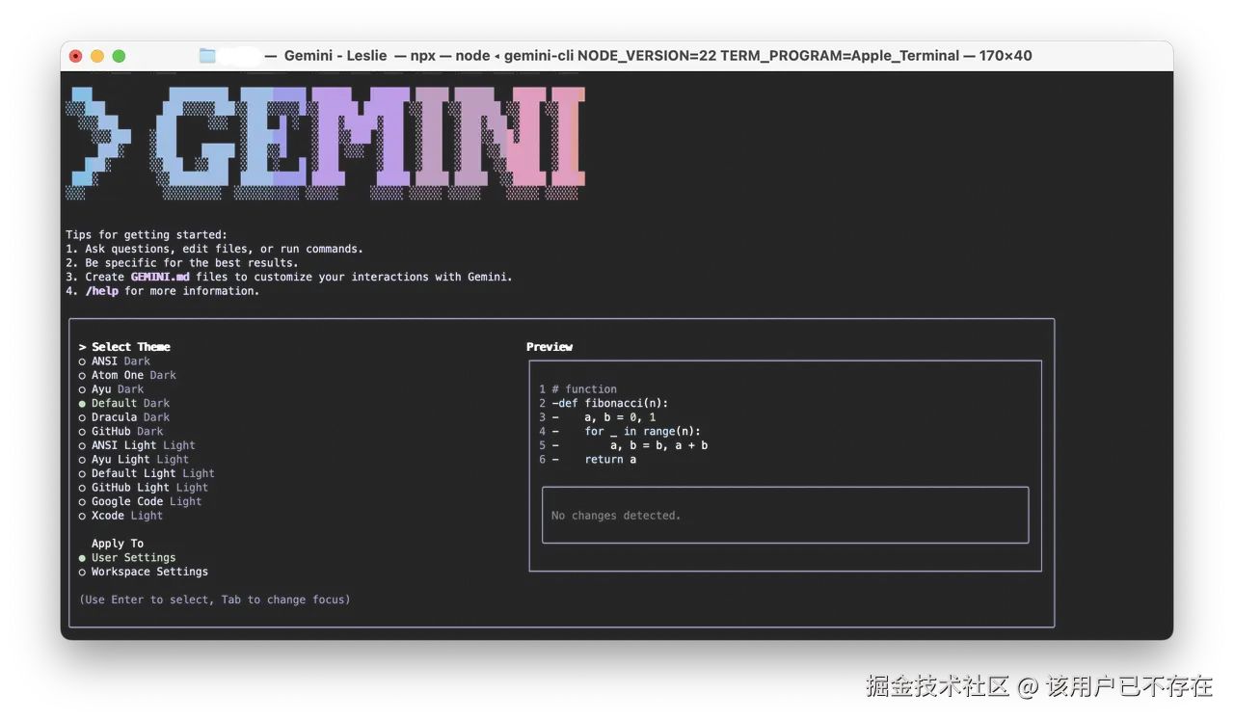Select the GitHub Light theme
1234x720 pixels.
144,488
